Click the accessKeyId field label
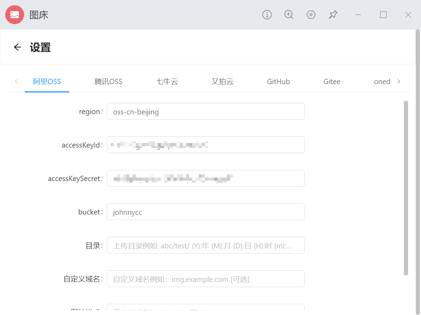The height and width of the screenshot is (315, 421). point(82,145)
